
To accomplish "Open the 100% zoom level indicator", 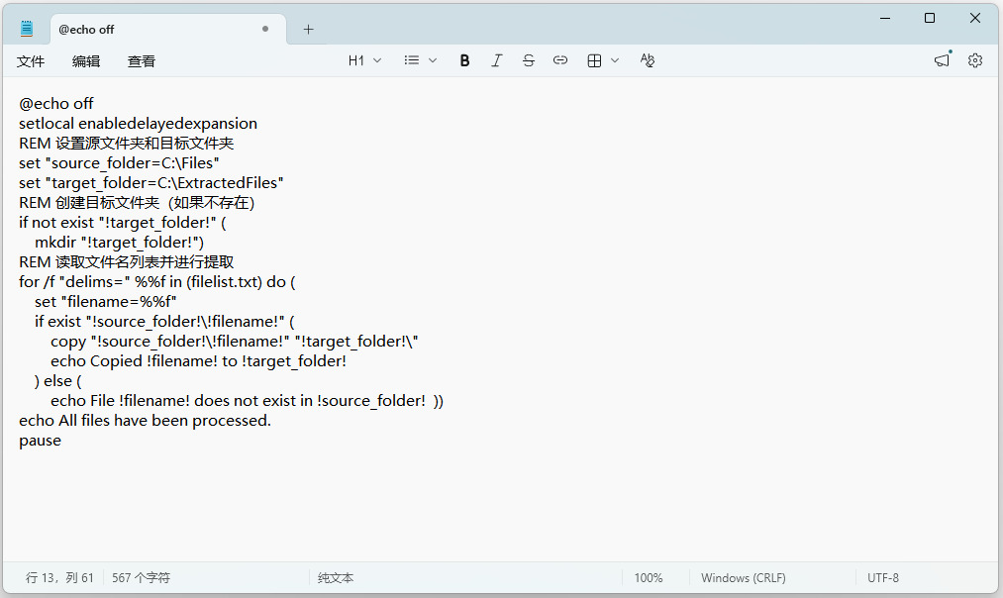I will (x=648, y=578).
